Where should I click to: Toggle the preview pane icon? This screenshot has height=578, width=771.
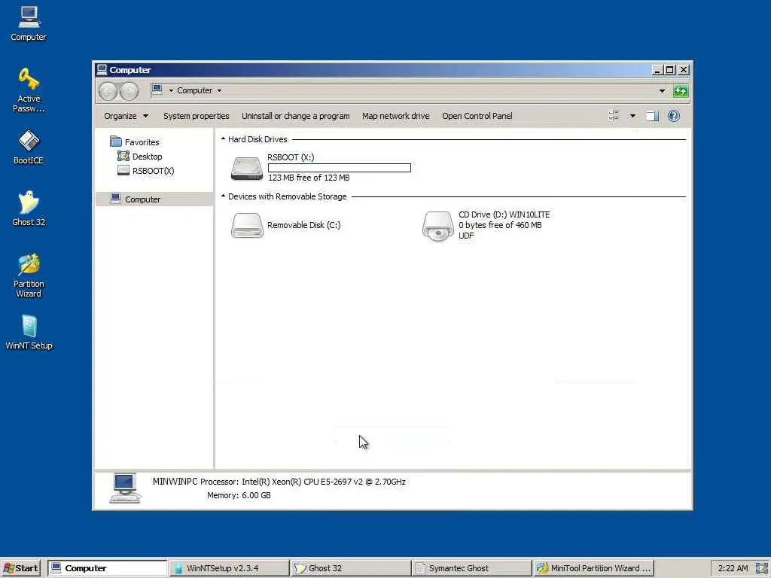[653, 116]
